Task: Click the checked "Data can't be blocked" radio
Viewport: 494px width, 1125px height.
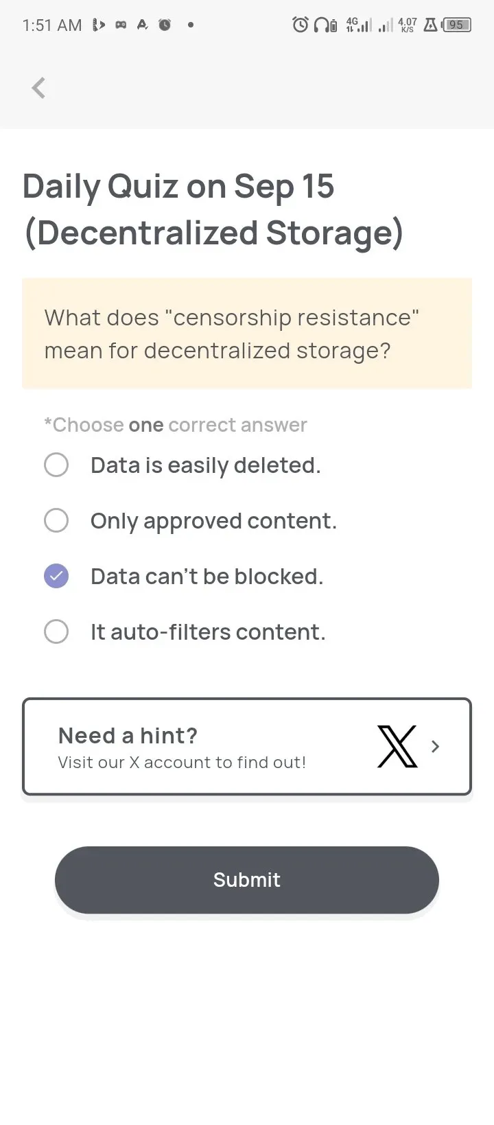Action: pos(56,576)
